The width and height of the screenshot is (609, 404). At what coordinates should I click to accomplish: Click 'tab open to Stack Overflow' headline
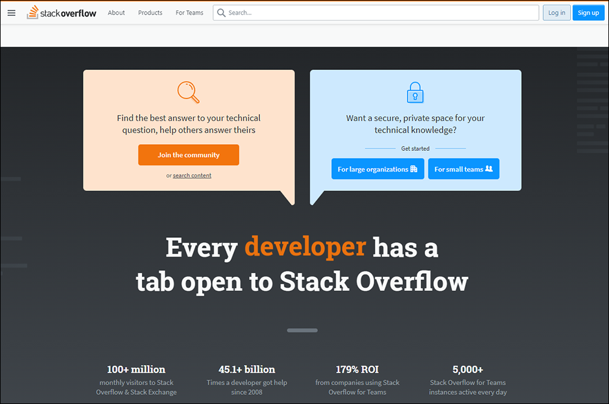point(302,282)
